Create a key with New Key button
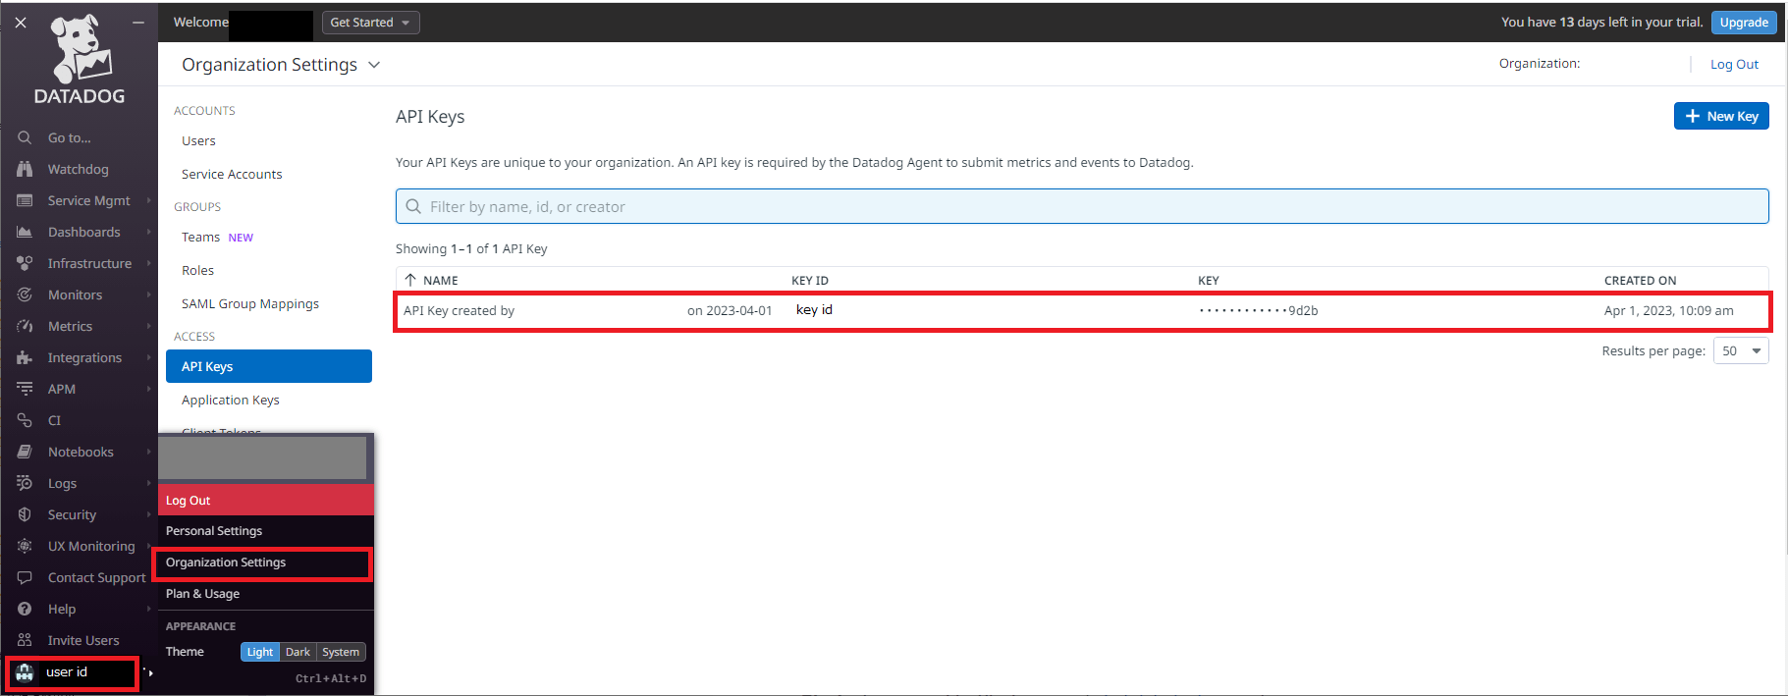 (x=1721, y=116)
